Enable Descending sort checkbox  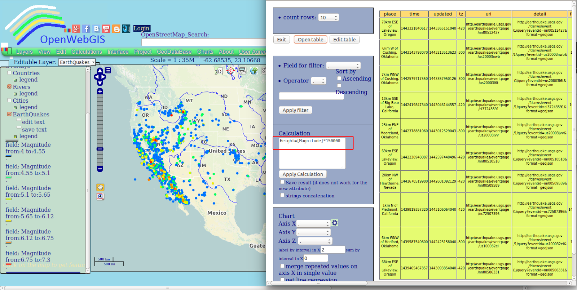339,85
